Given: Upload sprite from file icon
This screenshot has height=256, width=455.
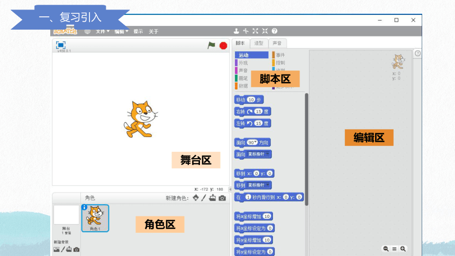Looking at the screenshot, I should click(x=213, y=198).
